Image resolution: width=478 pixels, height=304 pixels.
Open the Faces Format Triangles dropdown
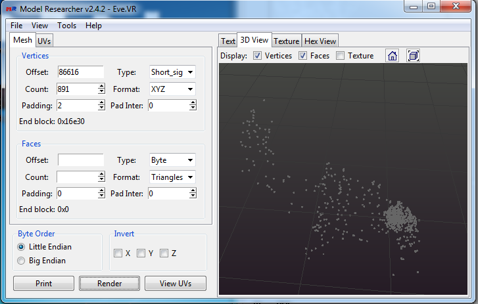(x=172, y=177)
